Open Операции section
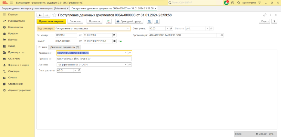281x137 pixels. [14, 71]
